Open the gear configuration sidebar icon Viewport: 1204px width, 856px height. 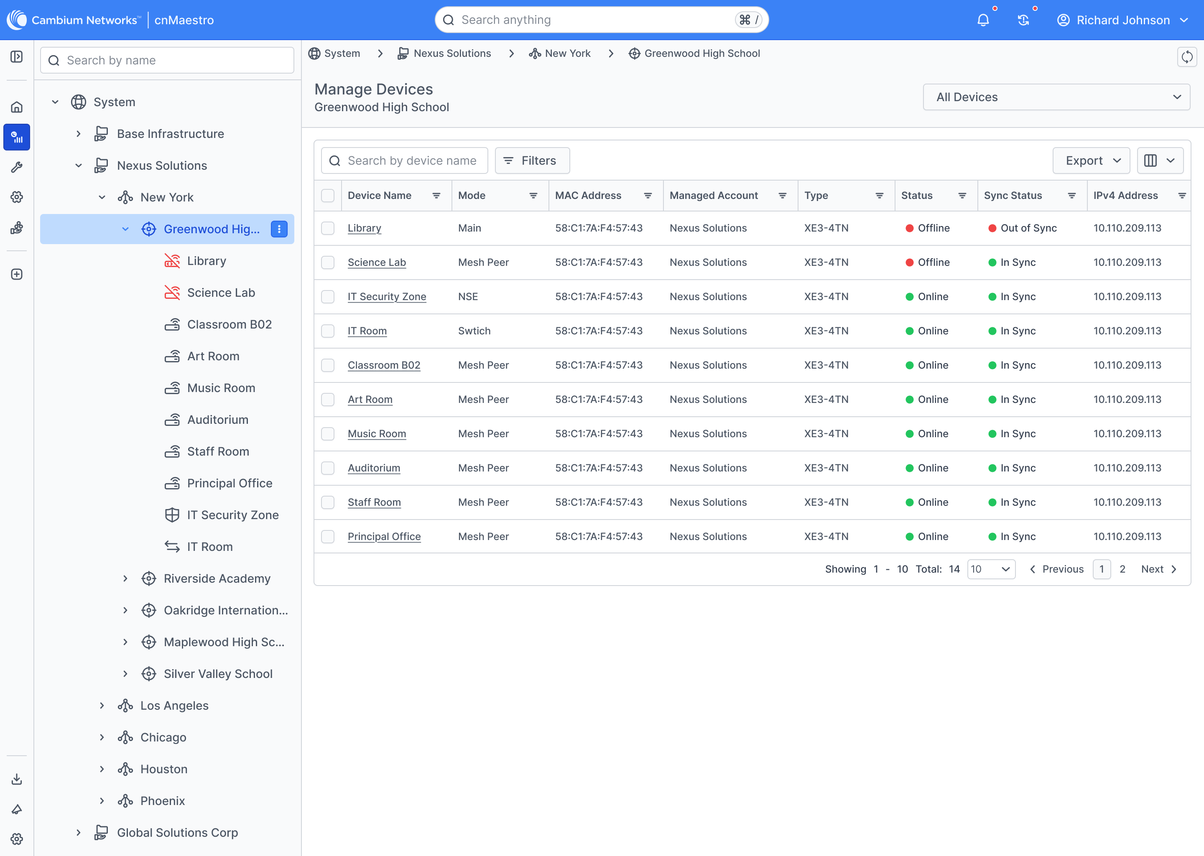click(x=17, y=197)
